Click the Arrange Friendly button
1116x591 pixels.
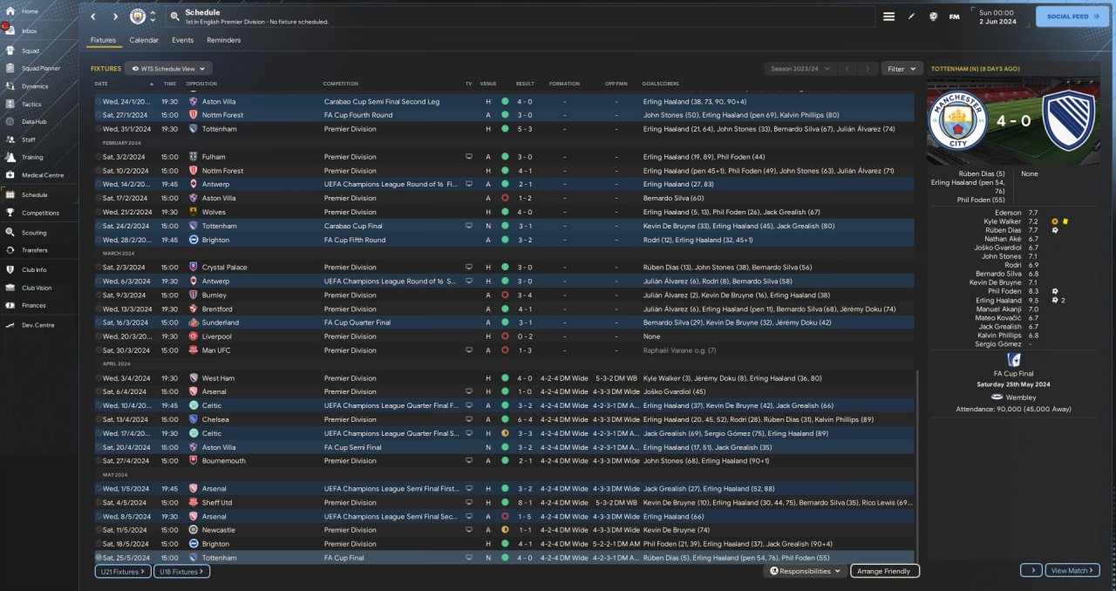(x=884, y=571)
